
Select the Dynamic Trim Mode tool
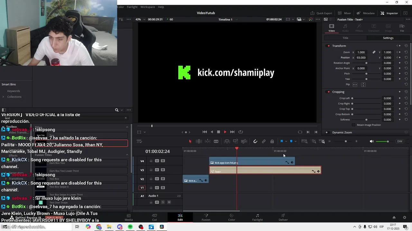(x=208, y=141)
